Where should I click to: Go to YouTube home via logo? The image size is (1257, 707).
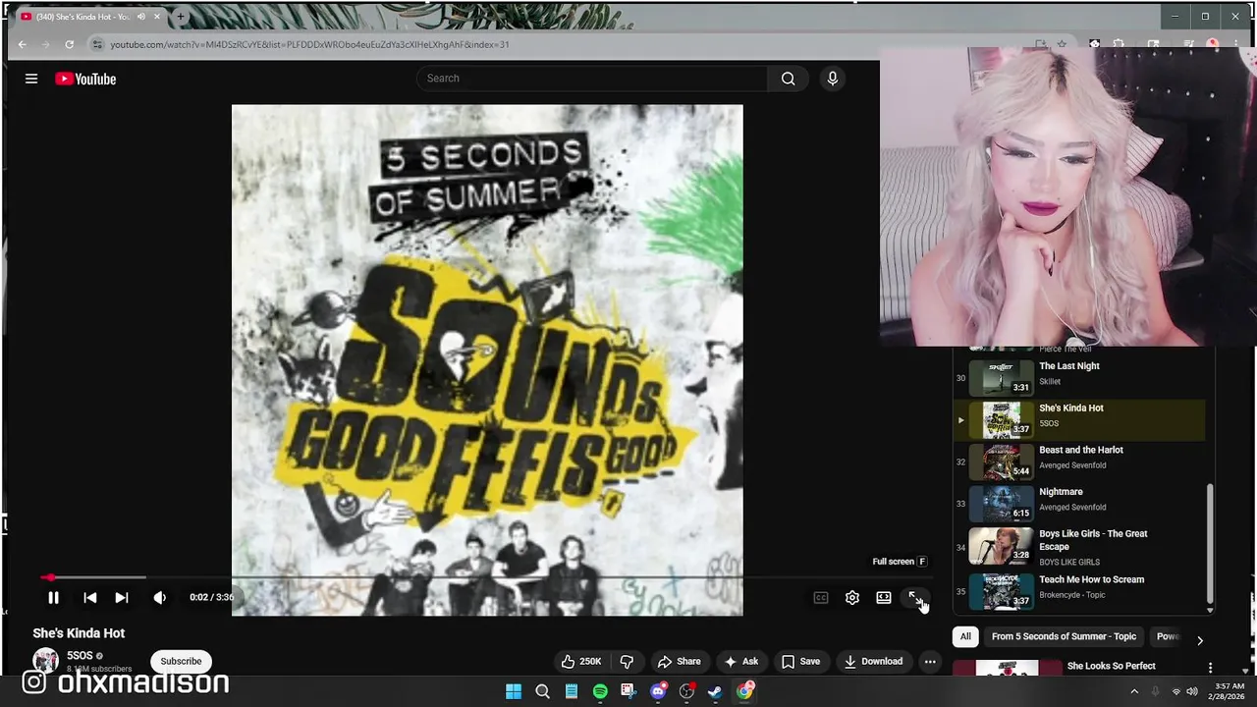85,79
